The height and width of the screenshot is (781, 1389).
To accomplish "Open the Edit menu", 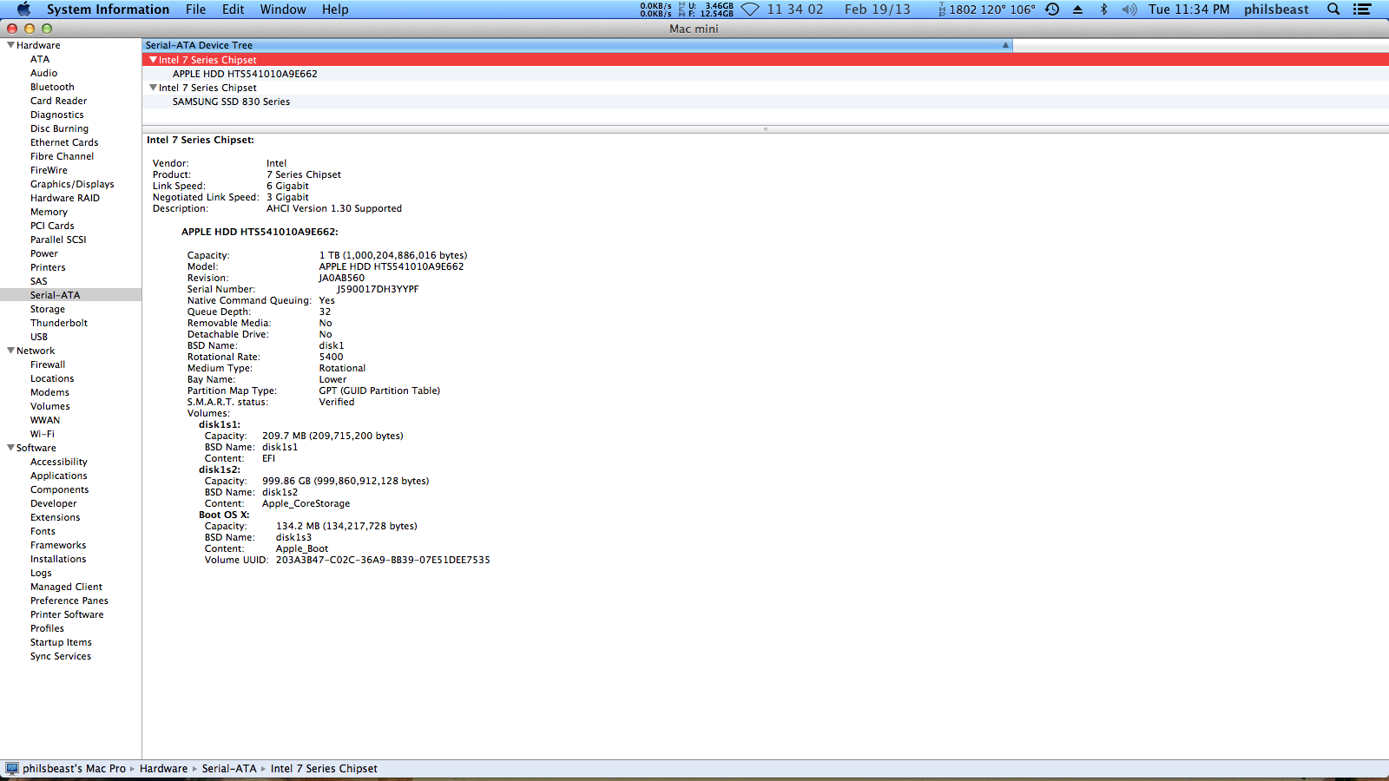I will 233,9.
